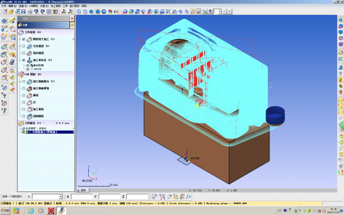This screenshot has width=344, height=215.
Task: Click the Save floppy disk toolbar icon
Action: tap(24, 11)
